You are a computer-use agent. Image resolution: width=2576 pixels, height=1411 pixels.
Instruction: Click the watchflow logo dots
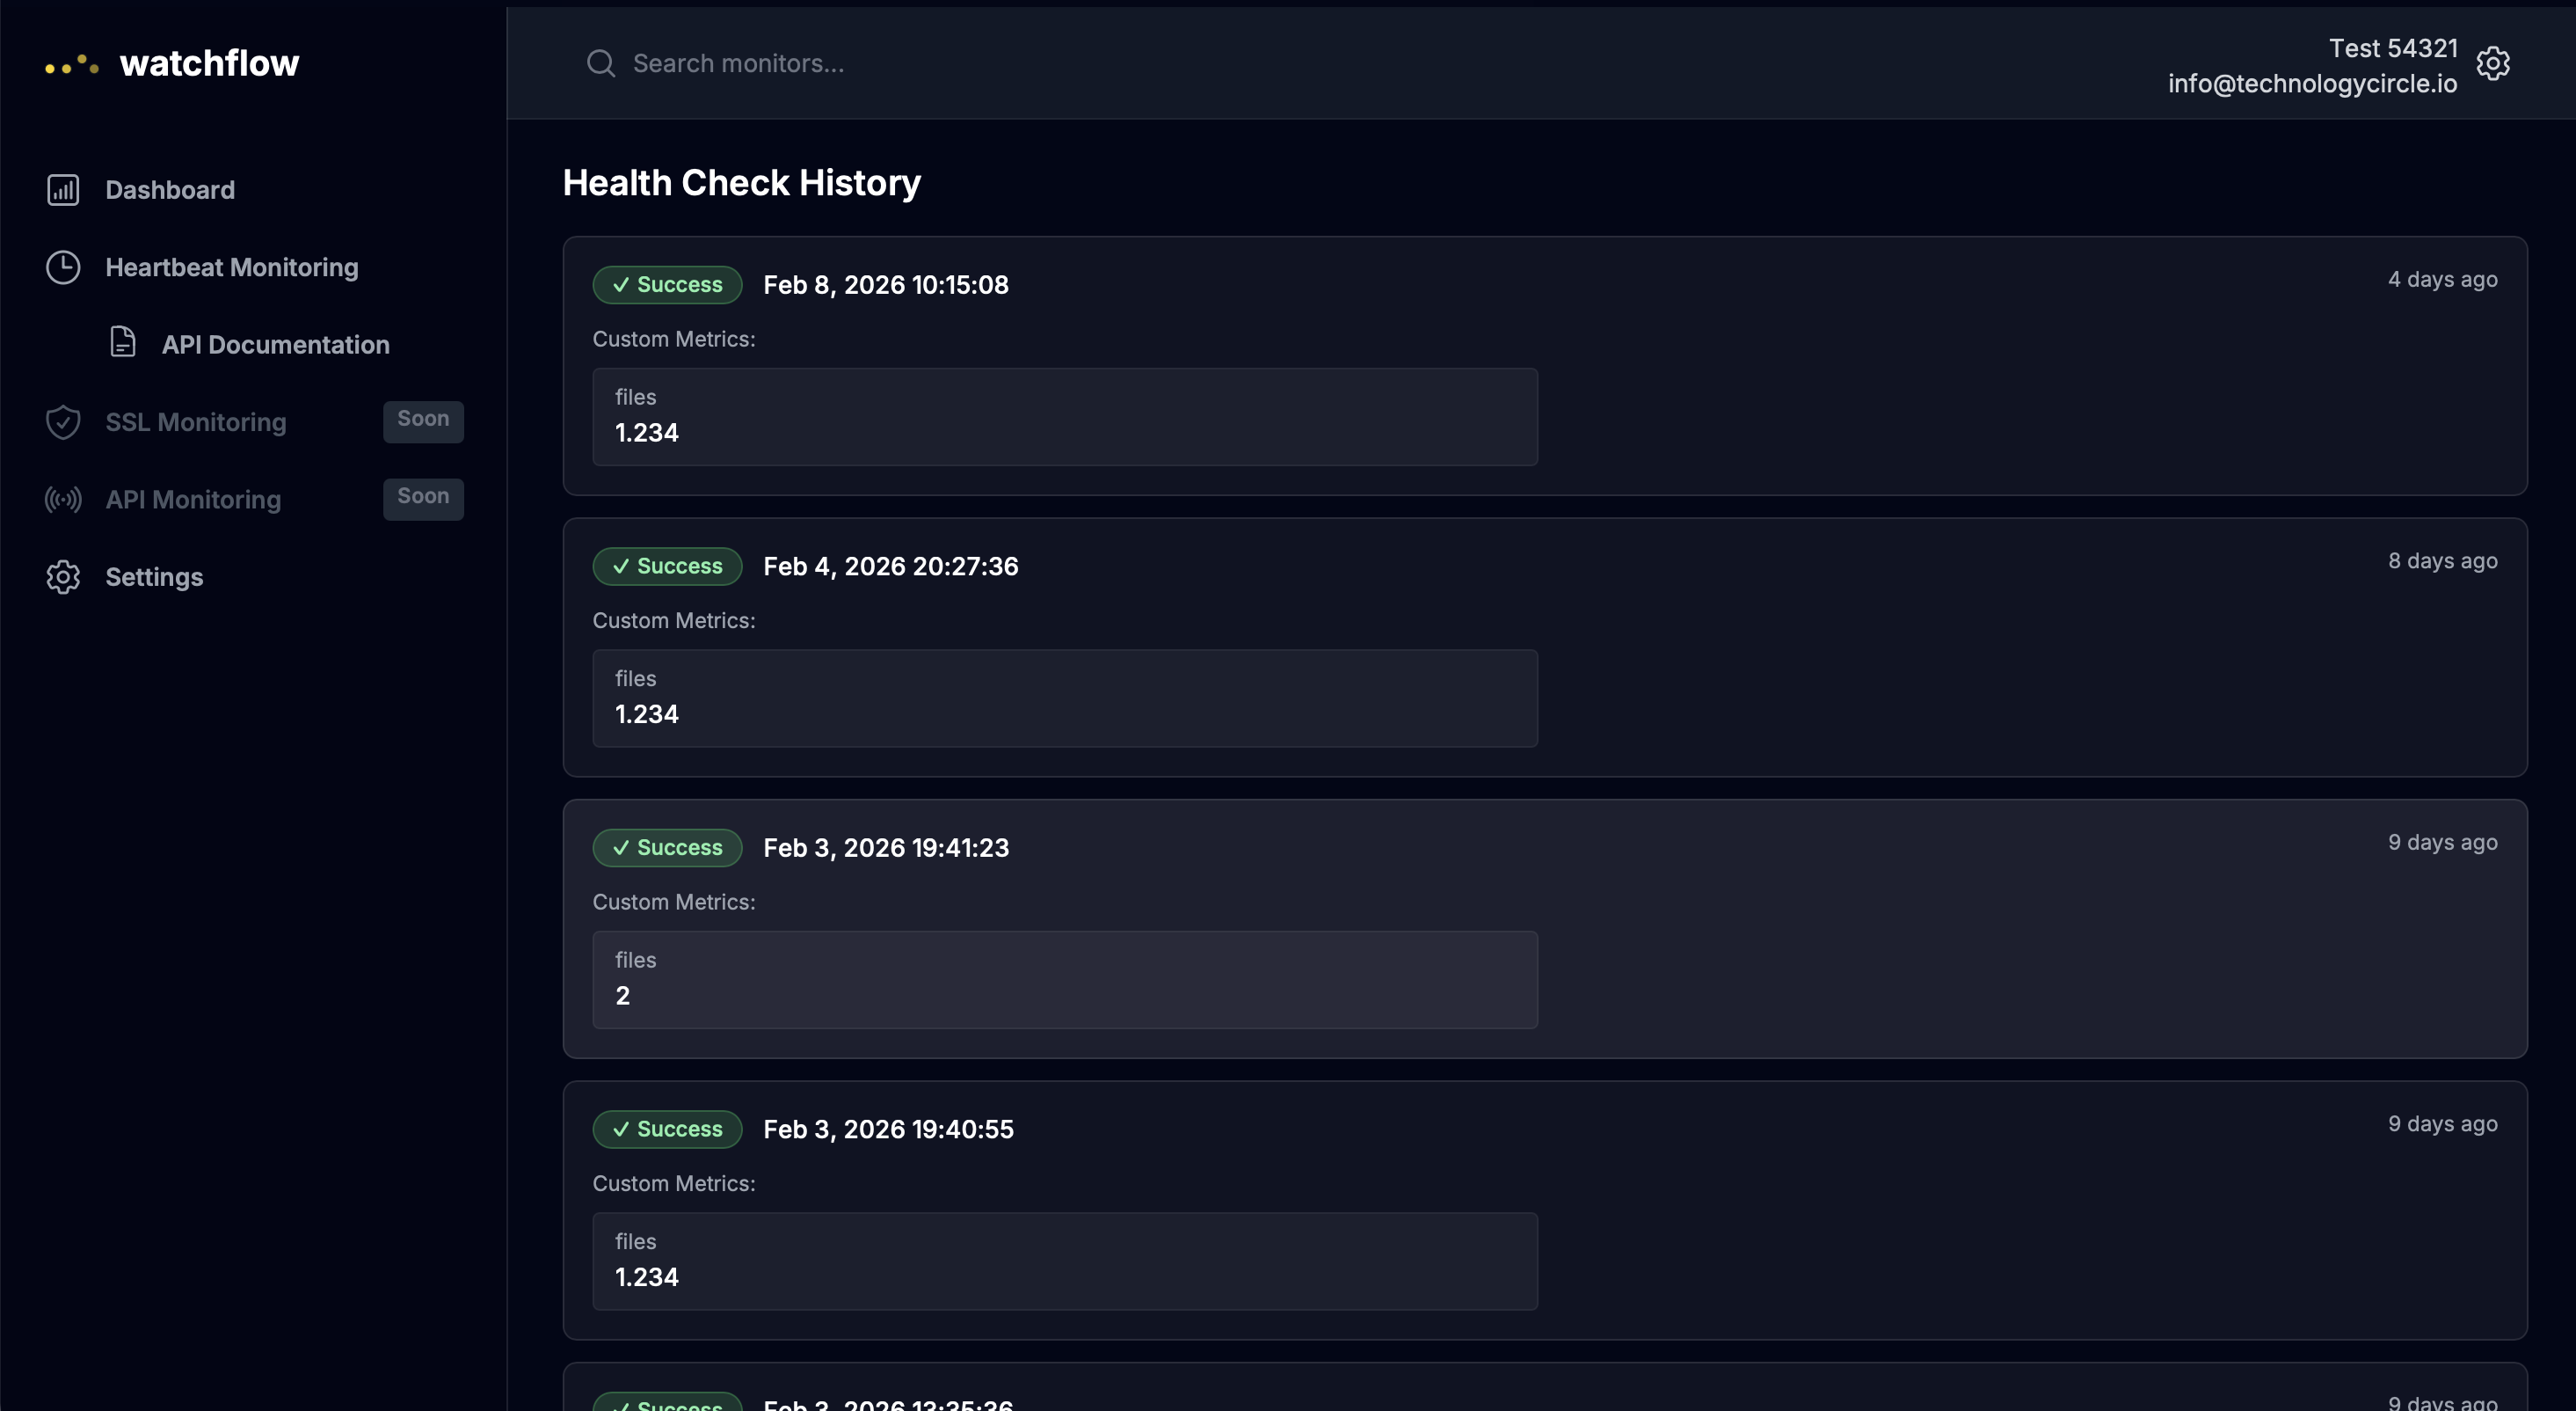[x=70, y=63]
